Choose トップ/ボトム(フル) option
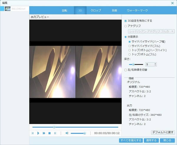 pos(130,54)
